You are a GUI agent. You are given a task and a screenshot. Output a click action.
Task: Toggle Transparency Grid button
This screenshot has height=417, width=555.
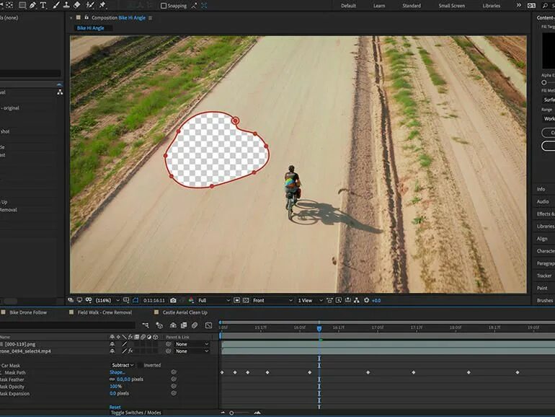[x=246, y=300]
